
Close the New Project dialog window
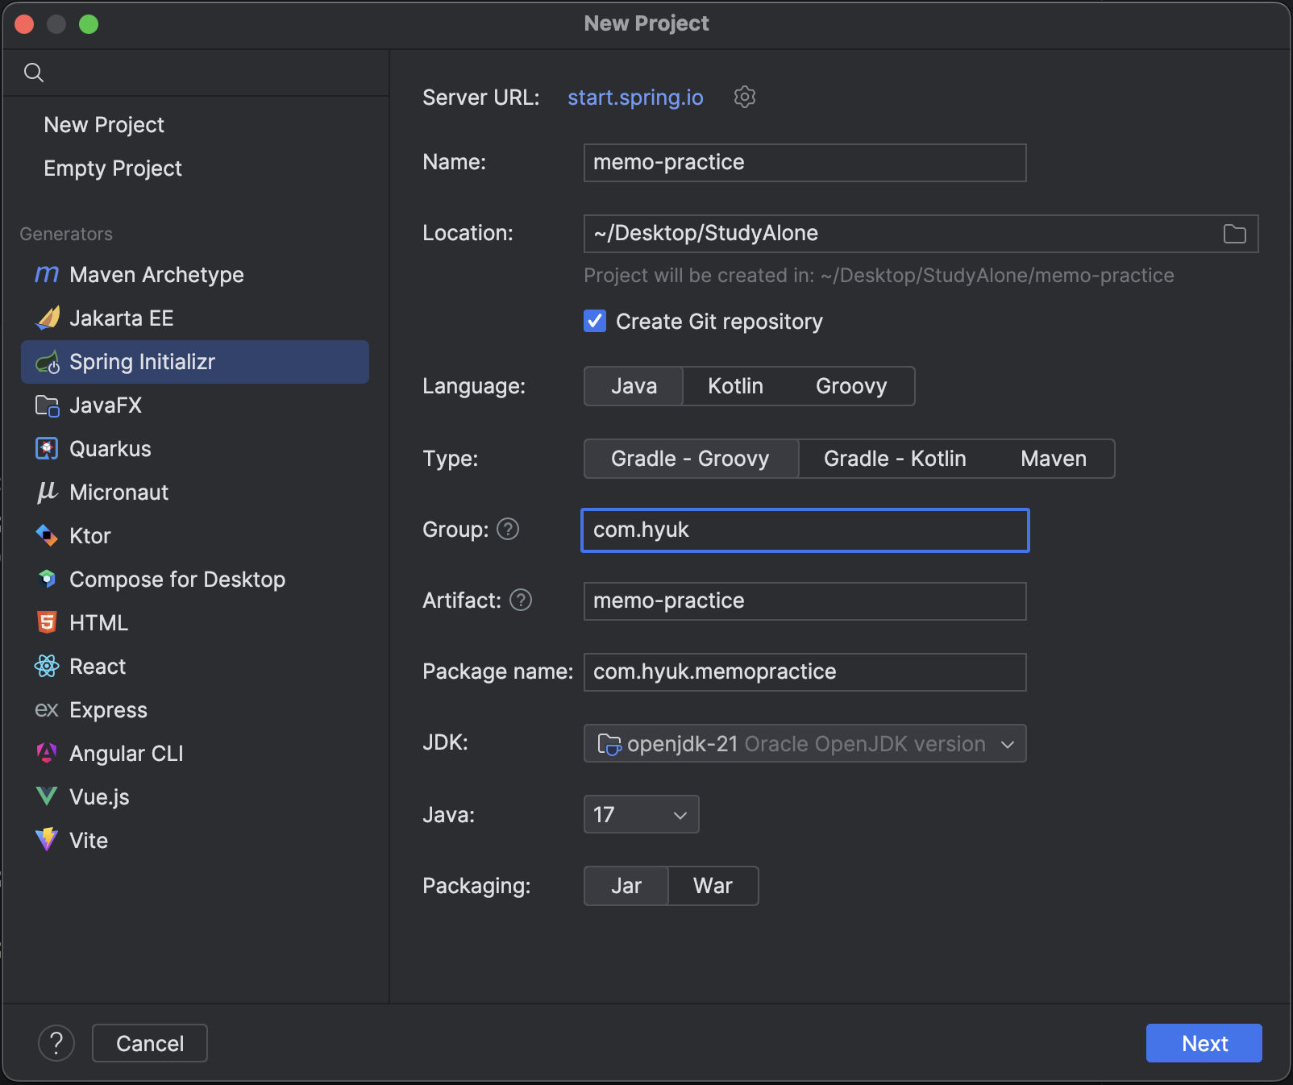(24, 24)
